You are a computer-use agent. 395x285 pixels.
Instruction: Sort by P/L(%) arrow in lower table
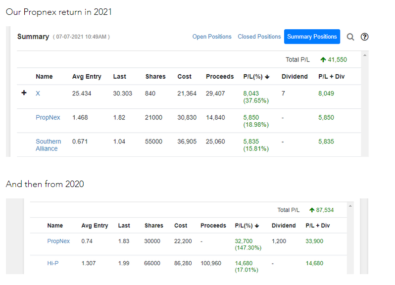(x=257, y=226)
